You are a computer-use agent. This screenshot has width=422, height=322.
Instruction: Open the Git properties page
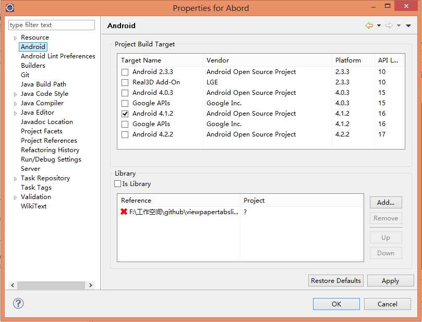pos(25,75)
